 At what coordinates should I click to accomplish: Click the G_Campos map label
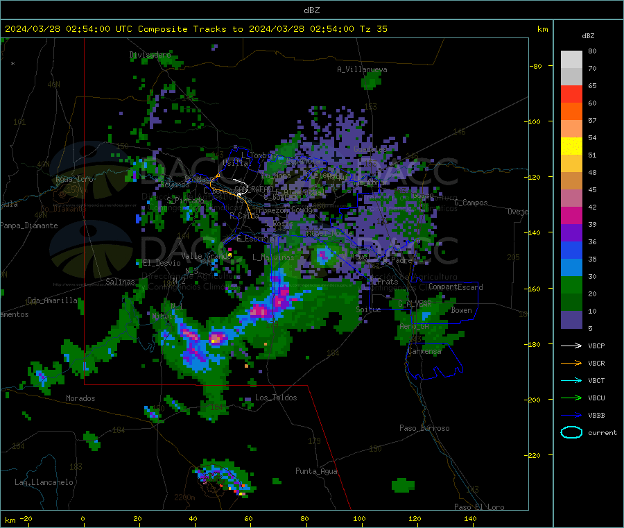coord(471,203)
